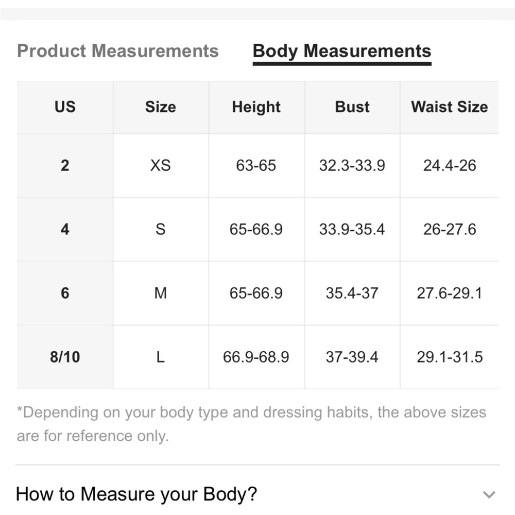
Task: Select the M size cell
Action: tap(161, 293)
